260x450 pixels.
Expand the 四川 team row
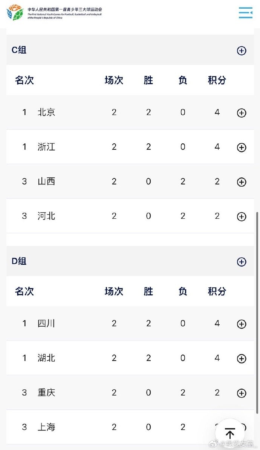[x=242, y=324]
